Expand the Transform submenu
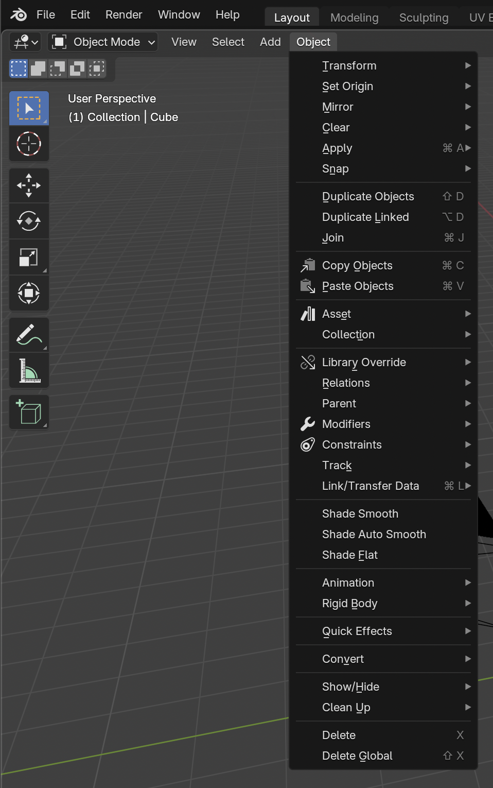Viewport: 493px width, 788px height. tap(383, 65)
